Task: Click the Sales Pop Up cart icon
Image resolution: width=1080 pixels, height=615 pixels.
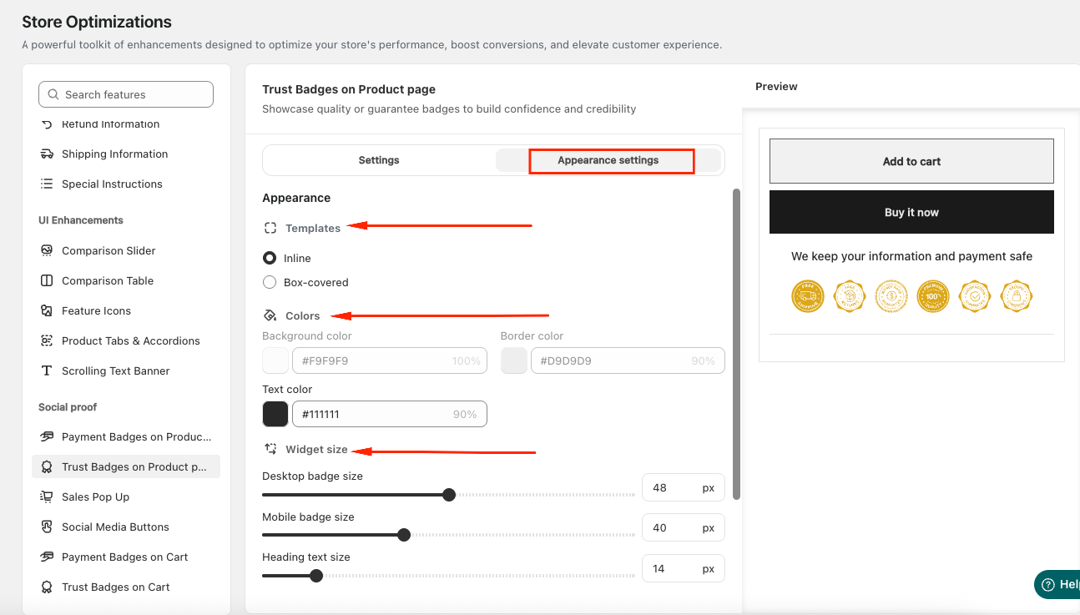Action: 47,497
